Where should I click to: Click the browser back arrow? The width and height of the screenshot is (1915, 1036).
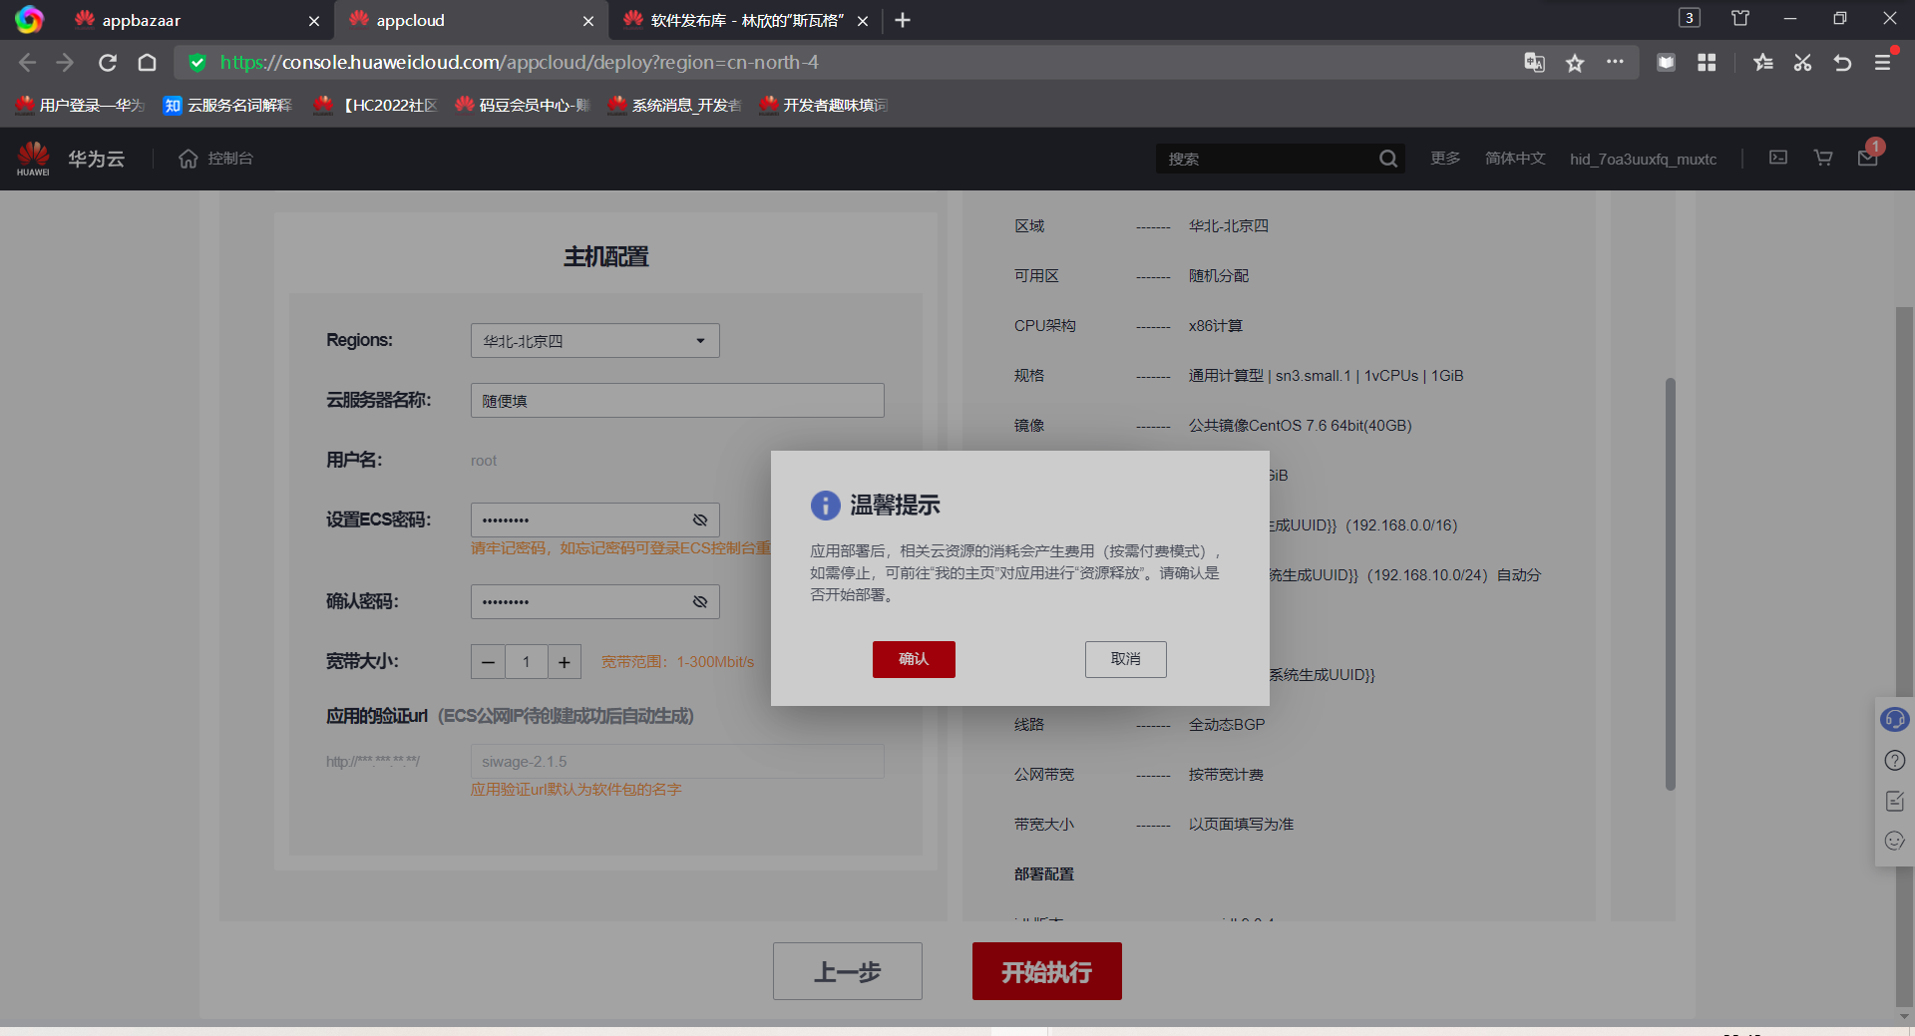[x=27, y=63]
